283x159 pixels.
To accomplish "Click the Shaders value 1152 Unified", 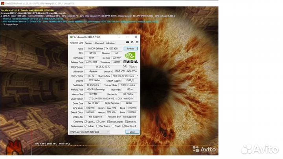I will 94,80.
